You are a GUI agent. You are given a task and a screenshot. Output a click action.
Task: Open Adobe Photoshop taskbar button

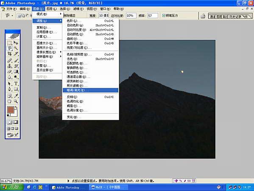pos(68,188)
